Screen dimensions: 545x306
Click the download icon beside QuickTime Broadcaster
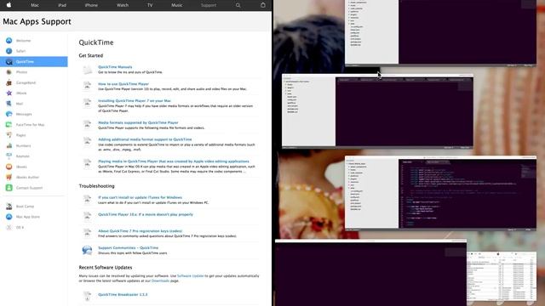[87, 296]
